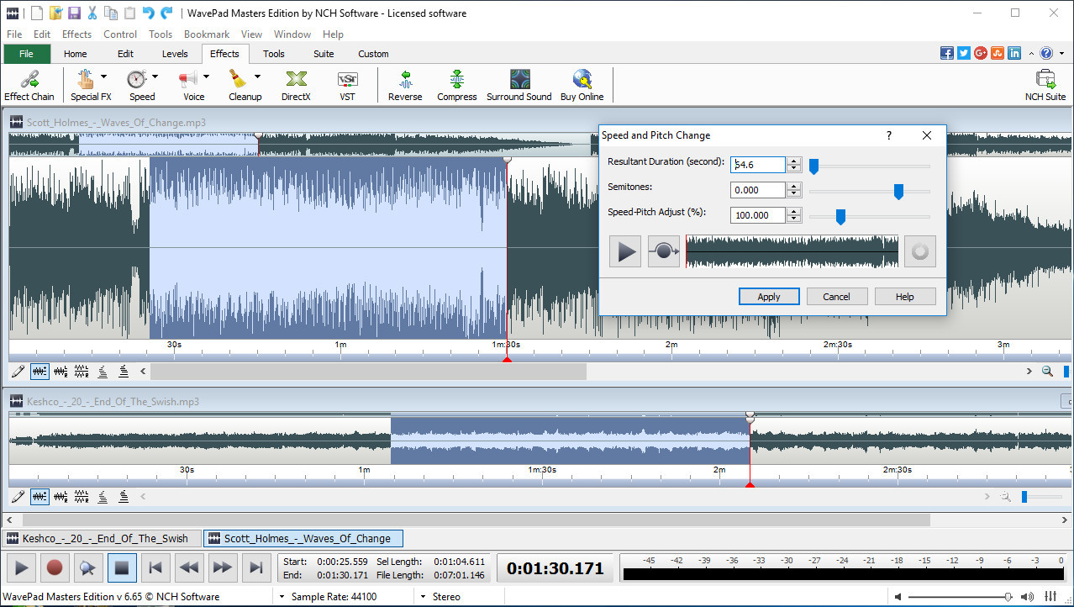
Task: Expand the Special FX dropdown arrow
Action: click(104, 77)
